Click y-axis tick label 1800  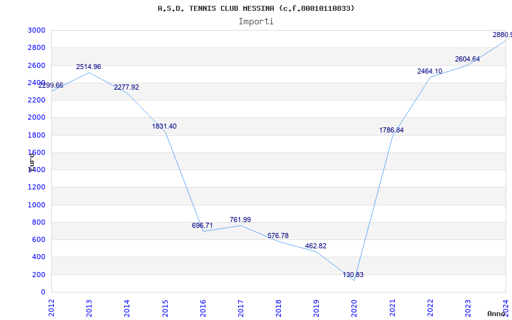click(36, 135)
